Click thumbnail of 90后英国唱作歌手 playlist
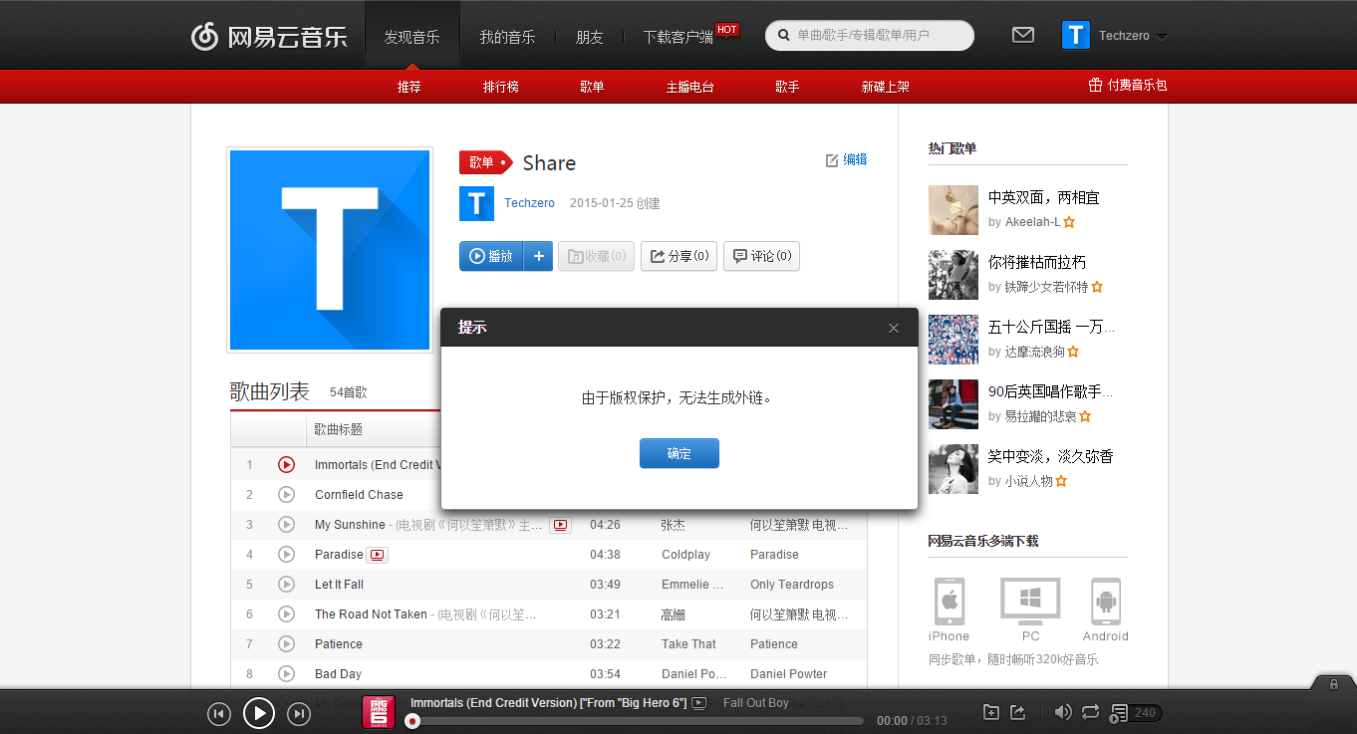Viewport: 1357px width, 734px height. click(953, 404)
